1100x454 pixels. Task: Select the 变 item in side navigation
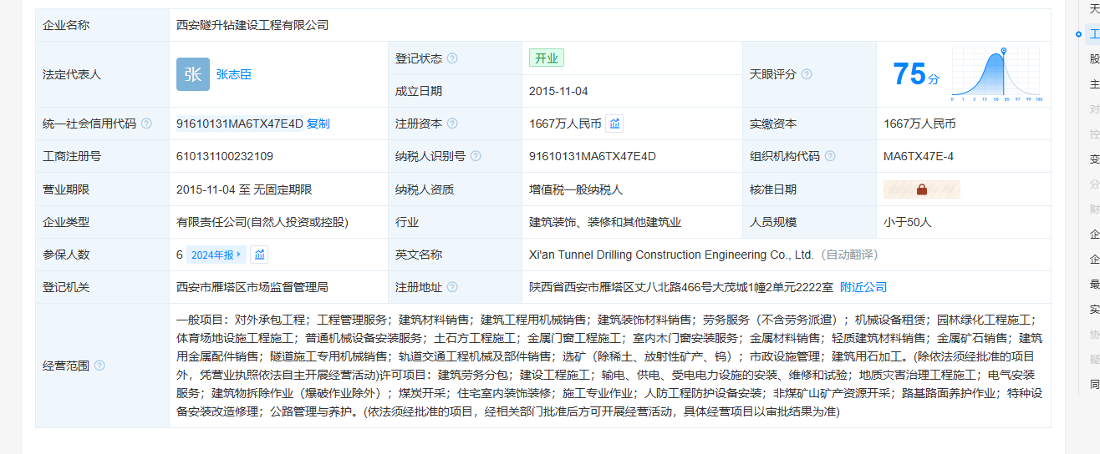(1094, 159)
